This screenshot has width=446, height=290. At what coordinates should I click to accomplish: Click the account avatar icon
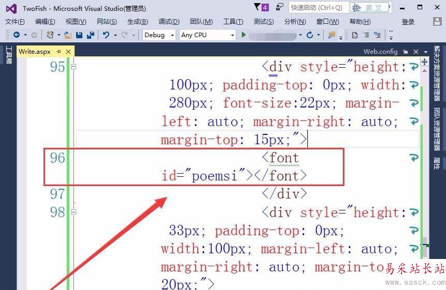437,21
